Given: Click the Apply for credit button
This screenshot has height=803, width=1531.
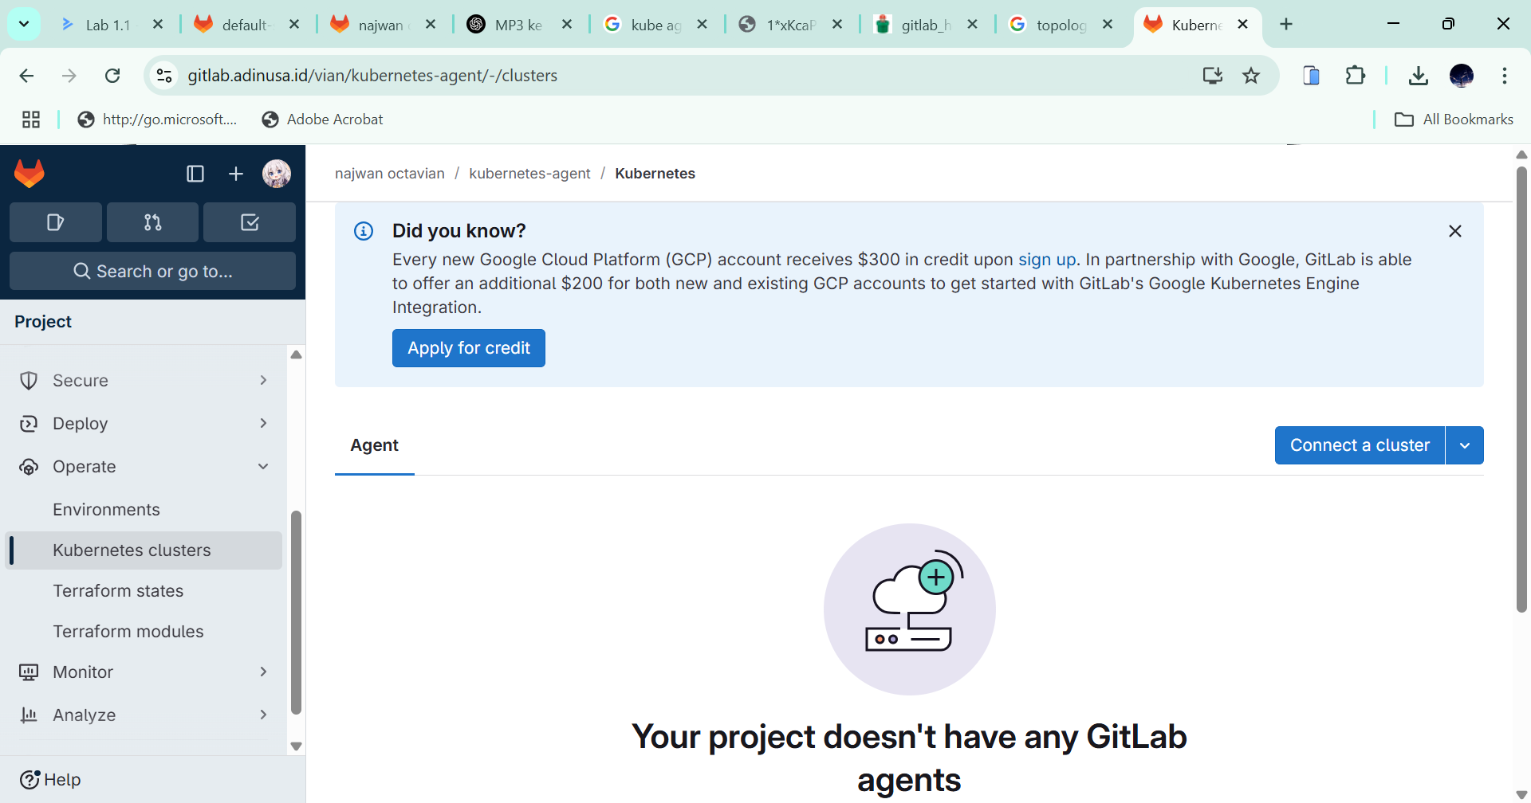Looking at the screenshot, I should pyautogui.click(x=469, y=348).
